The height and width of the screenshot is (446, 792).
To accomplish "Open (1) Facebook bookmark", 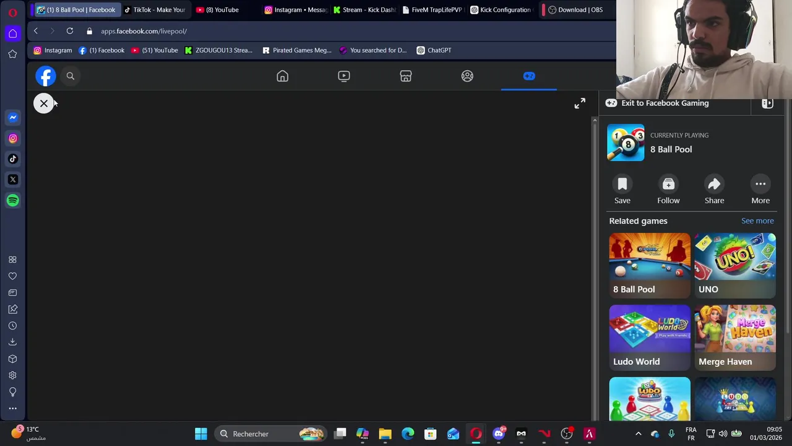I will [101, 50].
